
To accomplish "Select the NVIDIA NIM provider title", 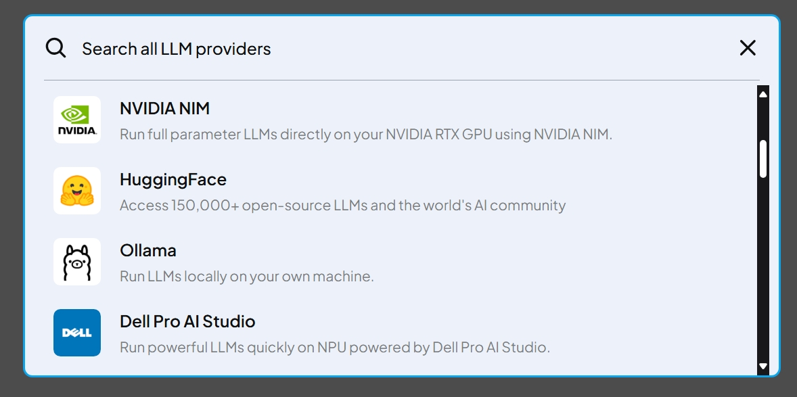I will [x=164, y=108].
